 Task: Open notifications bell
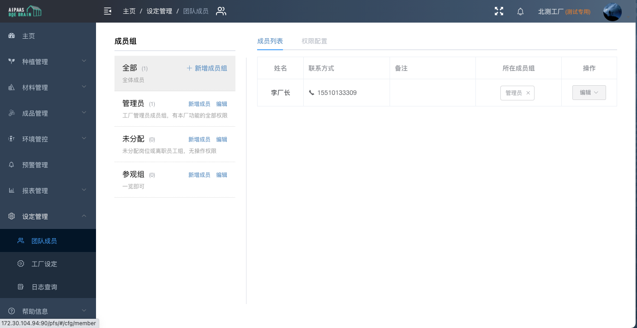click(520, 12)
